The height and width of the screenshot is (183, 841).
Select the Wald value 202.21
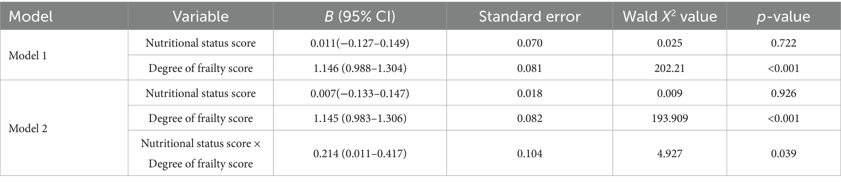coord(669,68)
